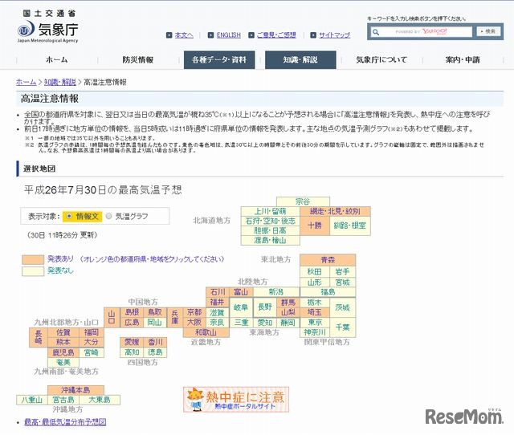Select 大東島 region cell
The height and width of the screenshot is (435, 514).
(x=100, y=400)
